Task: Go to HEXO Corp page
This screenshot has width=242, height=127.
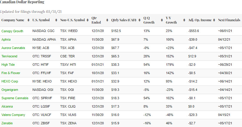Action: 10,81
